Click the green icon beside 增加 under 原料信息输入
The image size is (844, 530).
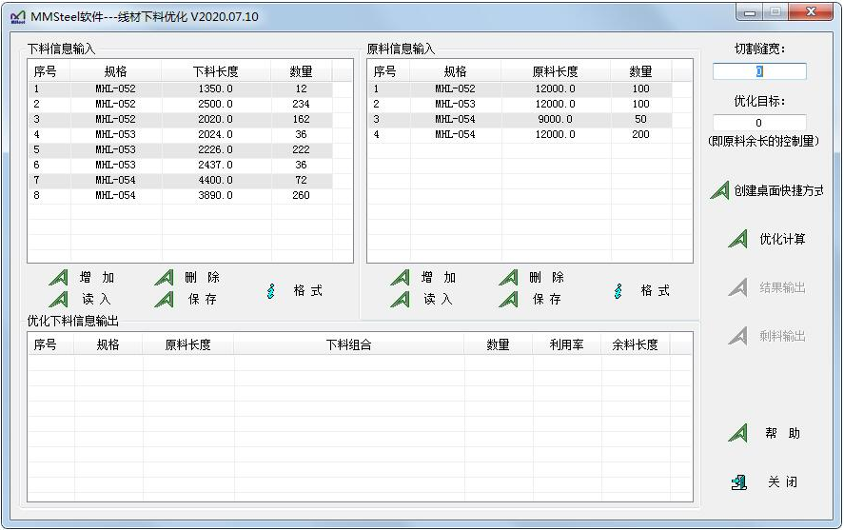(x=400, y=278)
